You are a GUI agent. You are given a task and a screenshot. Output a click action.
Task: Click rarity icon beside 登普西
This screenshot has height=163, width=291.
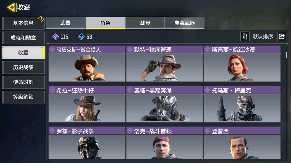coord(207,131)
